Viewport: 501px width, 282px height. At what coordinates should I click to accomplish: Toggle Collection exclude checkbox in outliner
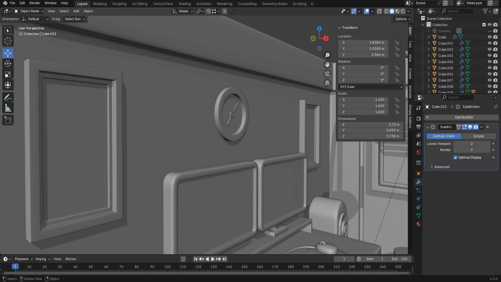click(x=484, y=25)
